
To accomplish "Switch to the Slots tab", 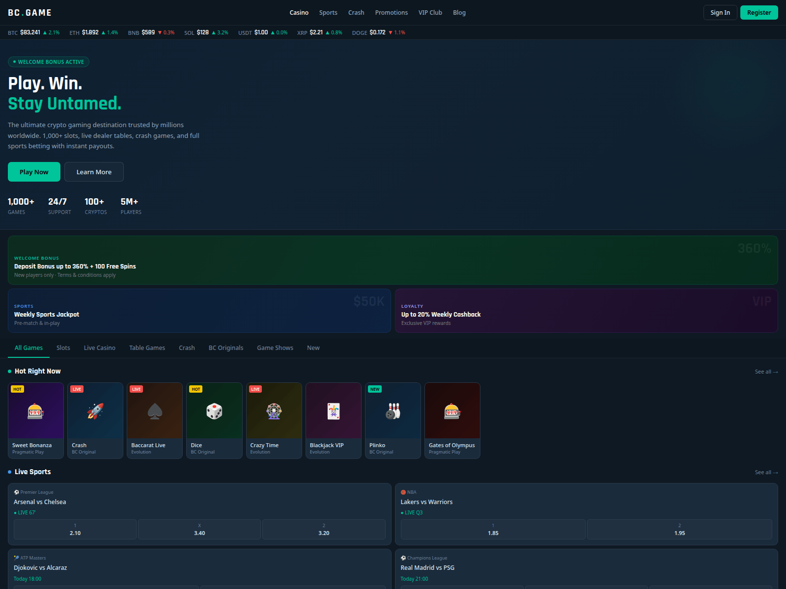I will point(63,348).
